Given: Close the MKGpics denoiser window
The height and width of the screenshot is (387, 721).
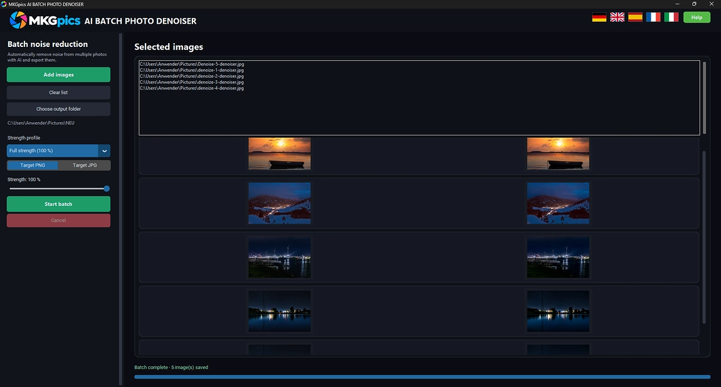Looking at the screenshot, I should tap(712, 4).
